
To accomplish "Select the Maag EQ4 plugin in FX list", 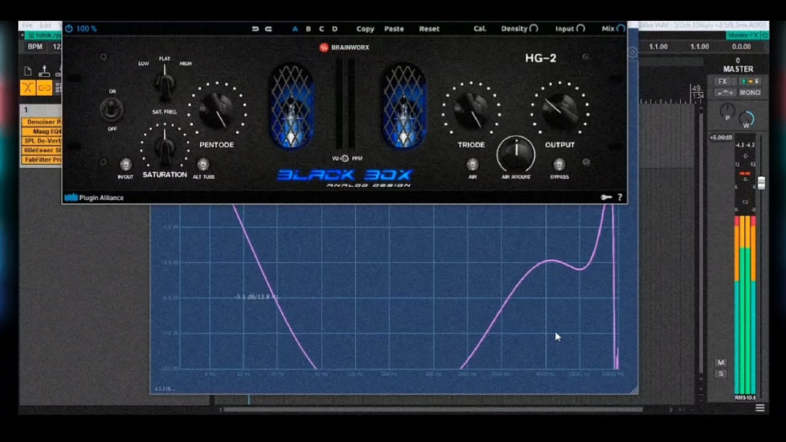I will tap(42, 131).
